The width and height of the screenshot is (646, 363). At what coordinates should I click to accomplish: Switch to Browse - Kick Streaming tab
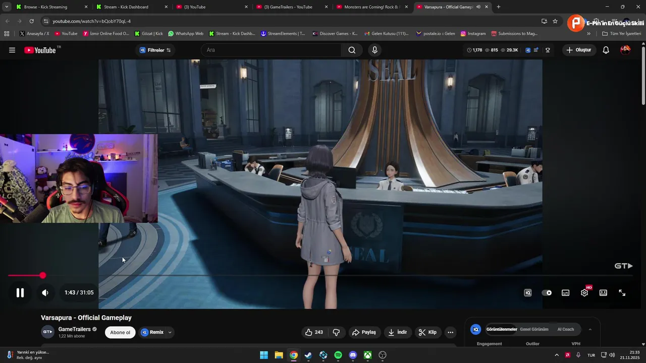point(51,7)
